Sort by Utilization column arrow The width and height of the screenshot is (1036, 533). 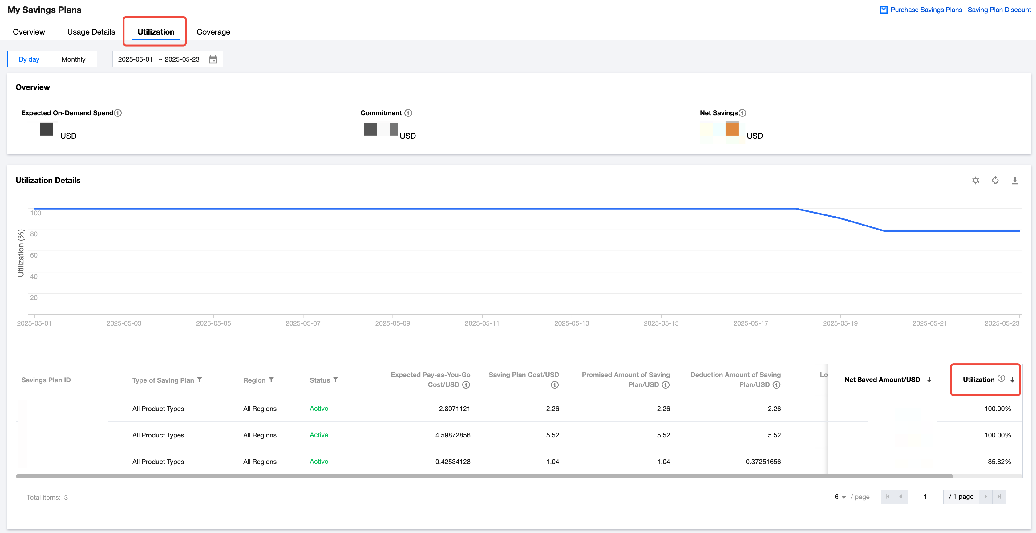click(1012, 380)
